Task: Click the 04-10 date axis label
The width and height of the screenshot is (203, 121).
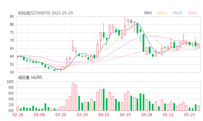Action: pyautogui.click(x=104, y=115)
